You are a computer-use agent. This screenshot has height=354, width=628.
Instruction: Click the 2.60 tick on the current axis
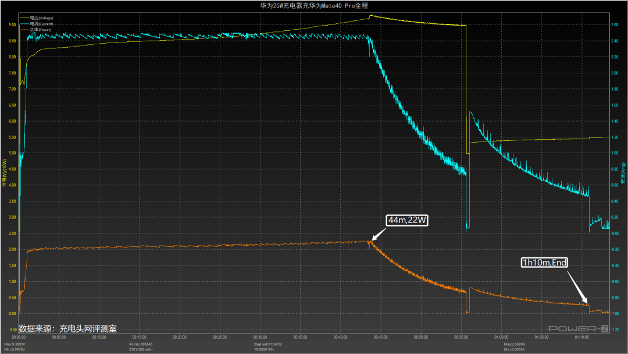[615, 25]
